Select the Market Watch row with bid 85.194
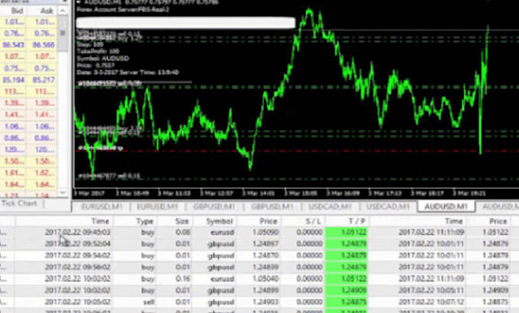Image resolution: width=519 pixels, height=313 pixels. [x=29, y=80]
